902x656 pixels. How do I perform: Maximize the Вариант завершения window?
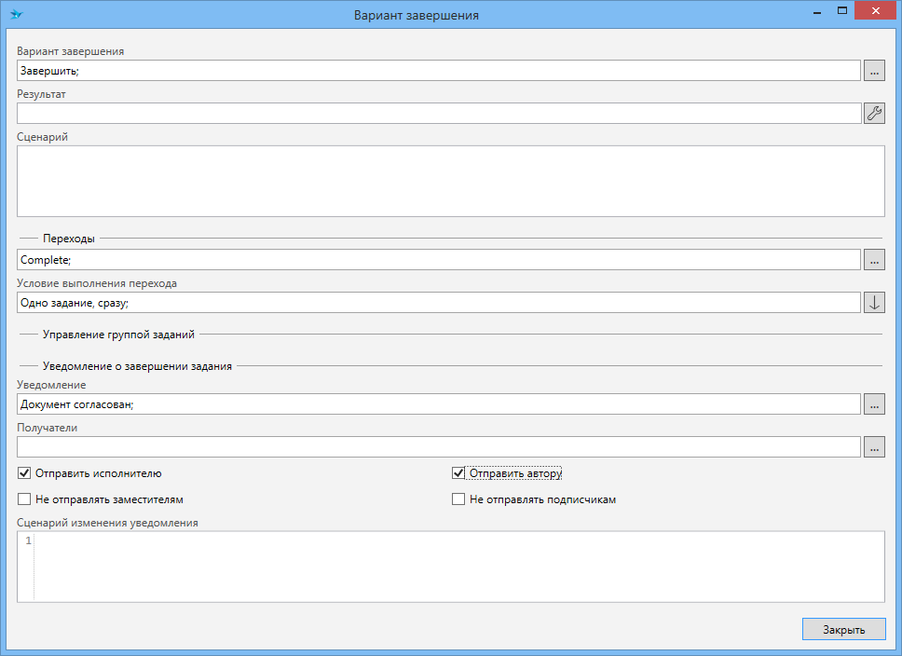pos(842,12)
